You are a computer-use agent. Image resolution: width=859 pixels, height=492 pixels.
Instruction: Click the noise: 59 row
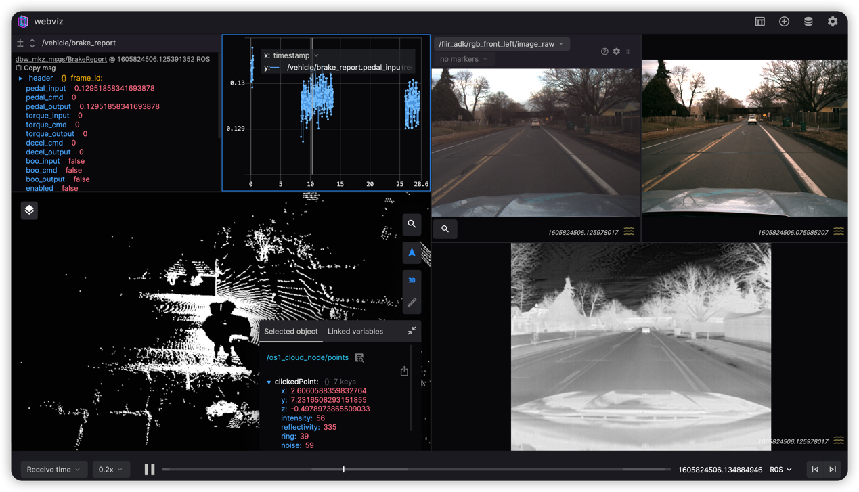(x=297, y=445)
